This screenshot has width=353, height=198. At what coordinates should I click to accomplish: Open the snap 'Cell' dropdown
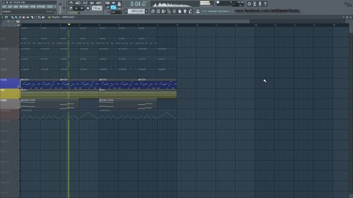[116, 12]
